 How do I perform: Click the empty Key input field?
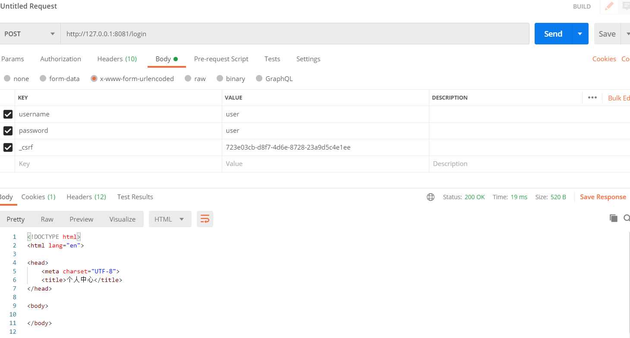118,164
